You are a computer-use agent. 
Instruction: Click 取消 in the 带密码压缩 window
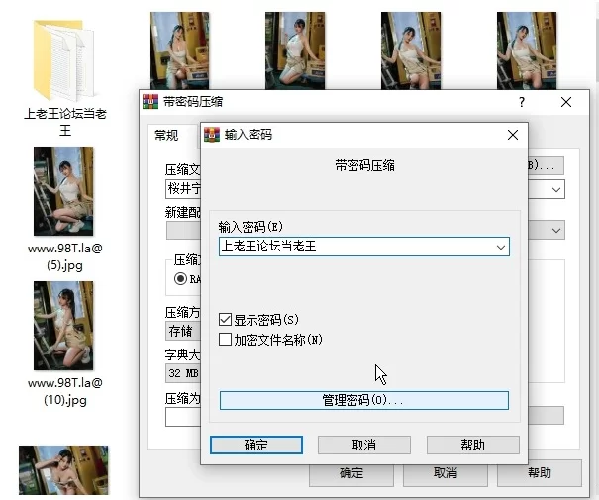pos(446,473)
